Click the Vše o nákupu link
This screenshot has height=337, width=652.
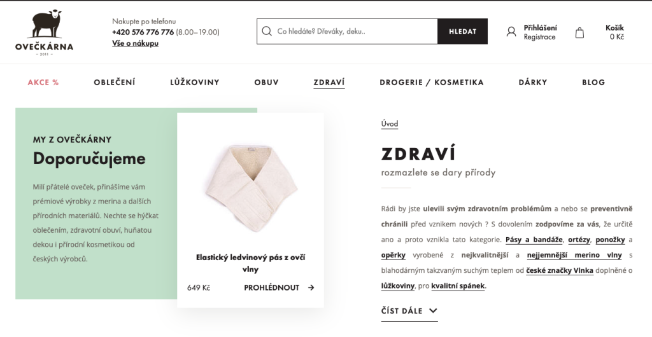click(135, 43)
